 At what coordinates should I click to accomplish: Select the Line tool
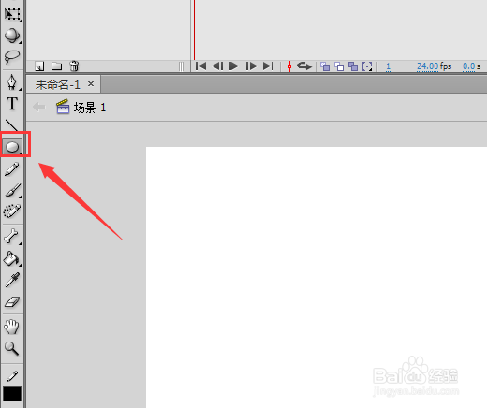tap(12, 125)
